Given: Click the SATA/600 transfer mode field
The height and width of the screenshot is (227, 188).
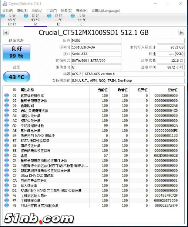Looking at the screenshot, I should coord(96,61).
